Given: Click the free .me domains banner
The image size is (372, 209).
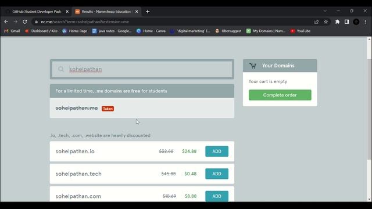Looking at the screenshot, I should 142,91.
